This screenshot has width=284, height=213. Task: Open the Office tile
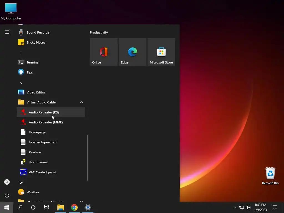(104, 52)
